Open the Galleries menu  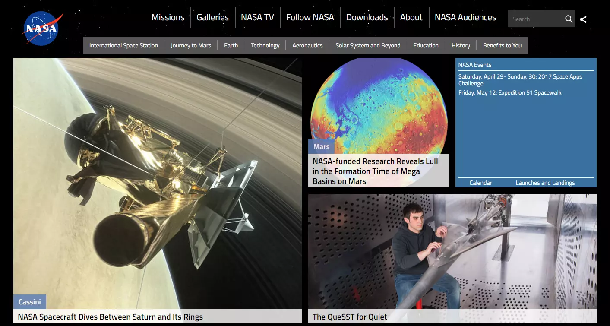pos(213,17)
